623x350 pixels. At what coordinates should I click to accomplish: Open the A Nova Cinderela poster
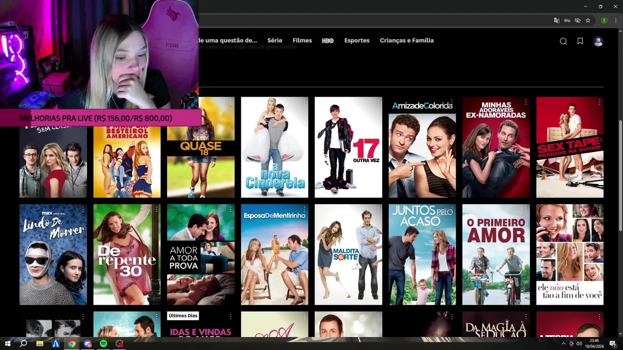click(275, 147)
